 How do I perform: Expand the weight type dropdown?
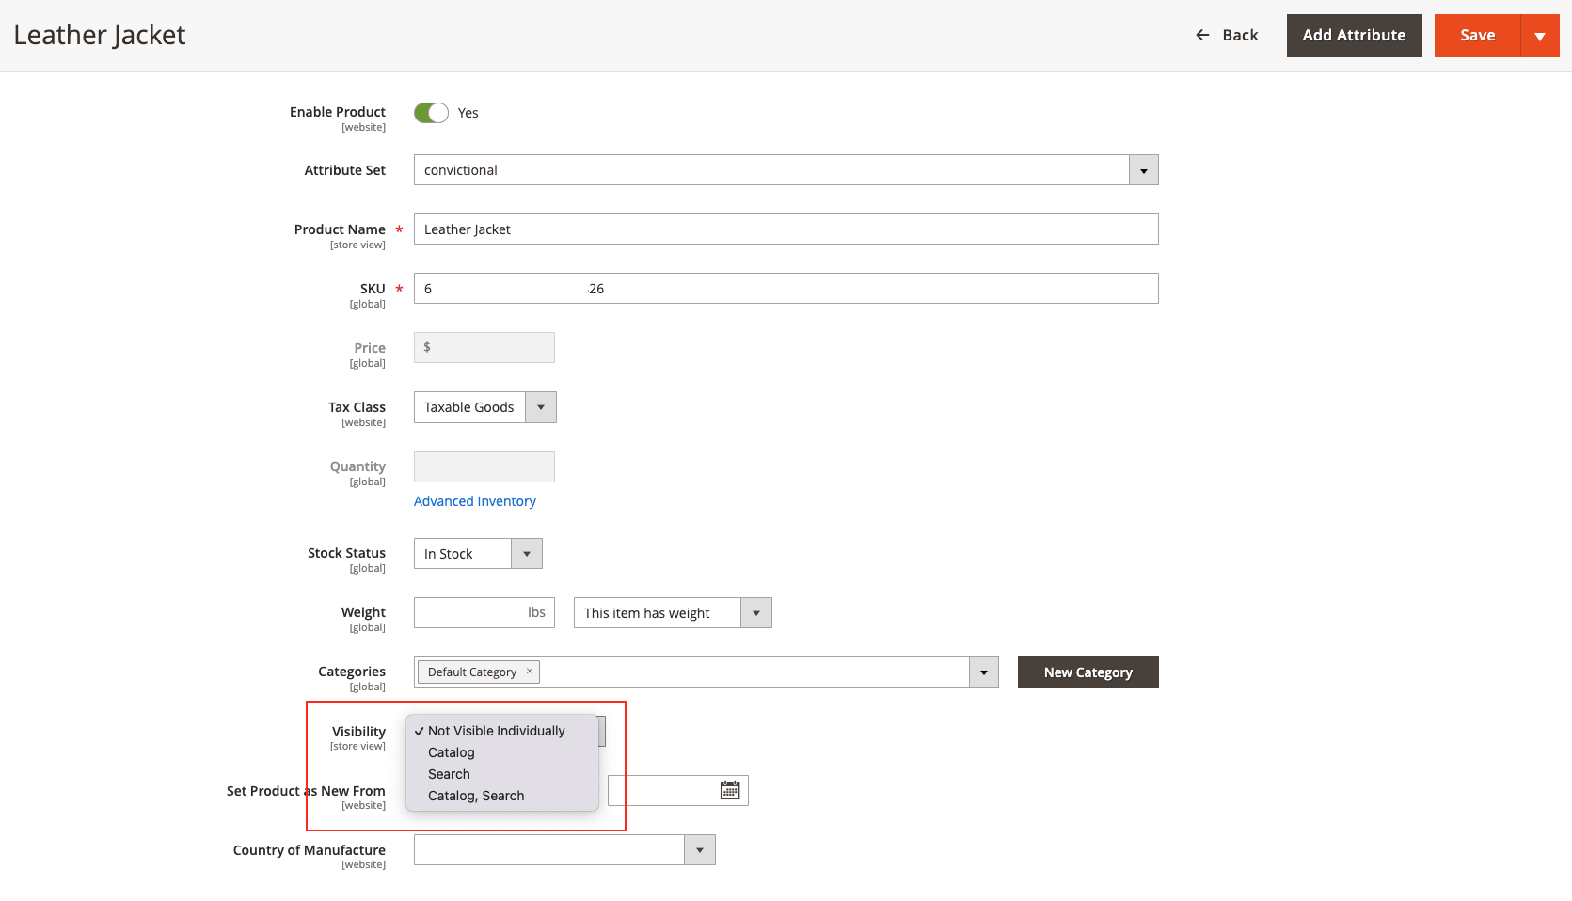pyautogui.click(x=755, y=613)
